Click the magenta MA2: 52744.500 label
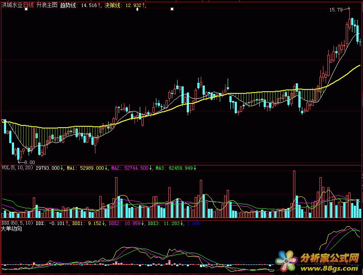Image resolution: width=363 pixels, height=275 pixels. coord(130,168)
